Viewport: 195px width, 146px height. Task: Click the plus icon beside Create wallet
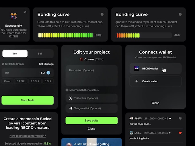[136, 81]
